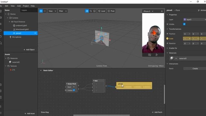Screen dimensions: 206x116
Task: Click the yellow Scale input port on plane0 patch
Action: tap(116, 87)
